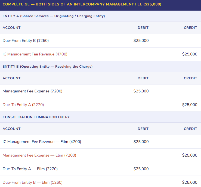
Task: Select credit amount in Due-To Entity A (2270) row
Action: [190, 105]
